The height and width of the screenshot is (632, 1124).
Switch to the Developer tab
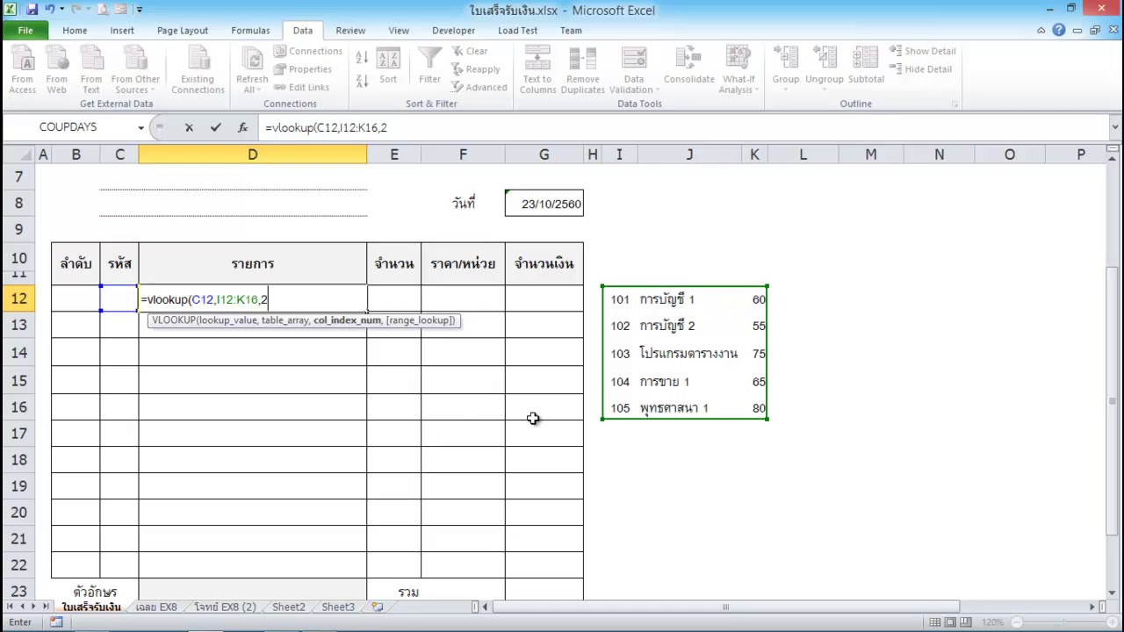(453, 30)
